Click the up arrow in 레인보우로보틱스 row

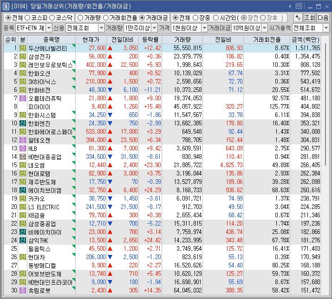pyautogui.click(x=110, y=65)
